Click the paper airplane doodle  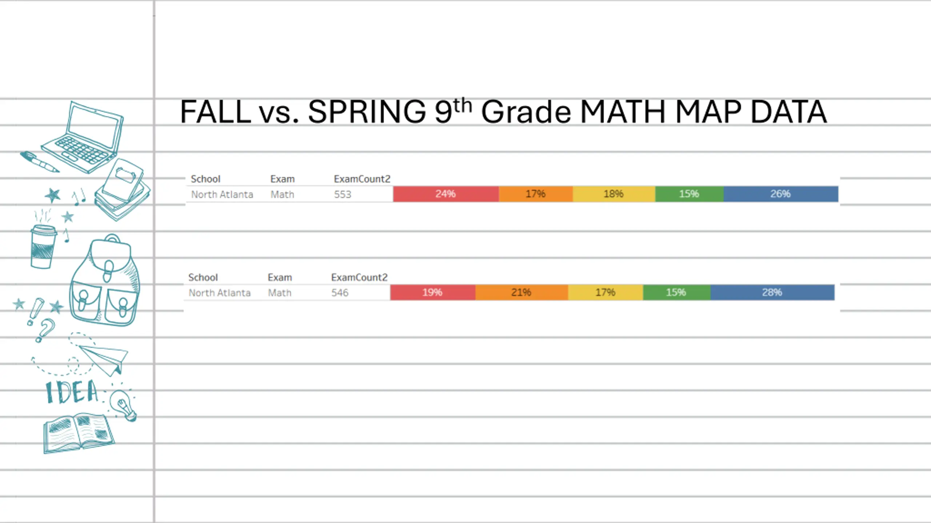point(103,360)
